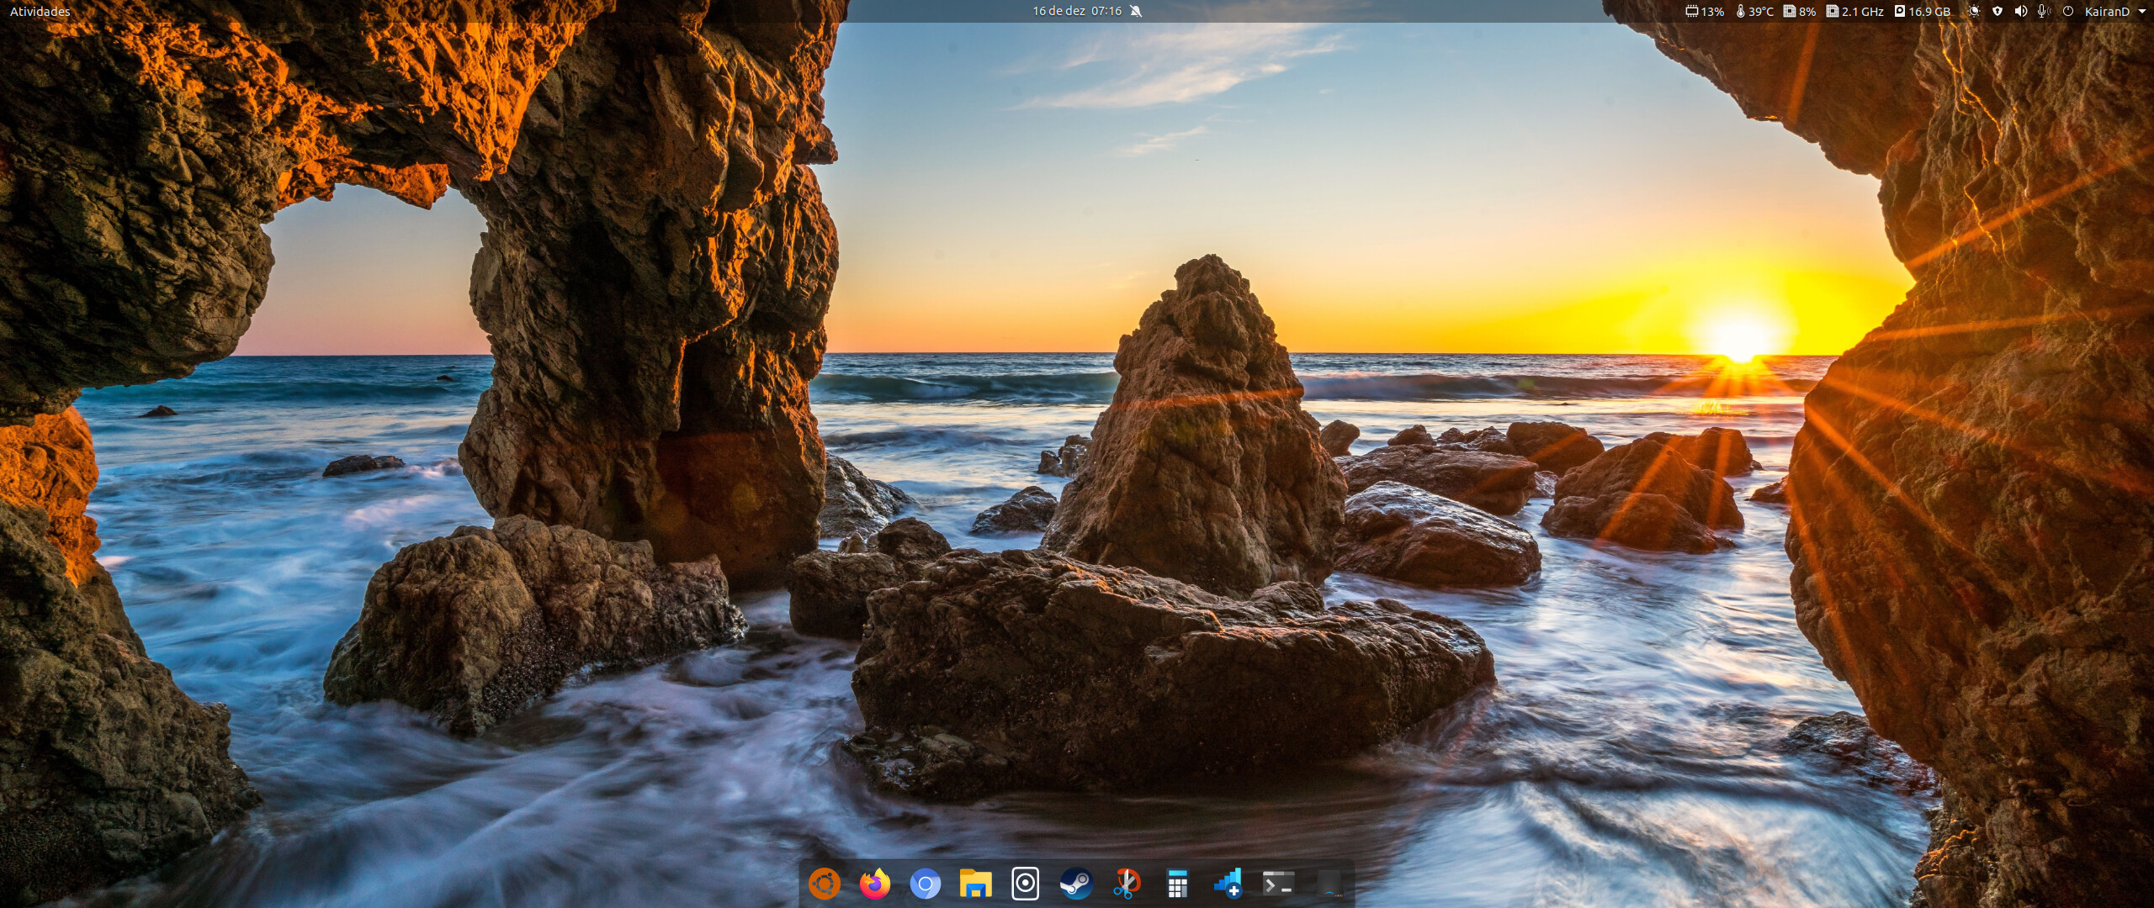Open the calculator app in dock
2154x908 pixels.
click(1177, 884)
